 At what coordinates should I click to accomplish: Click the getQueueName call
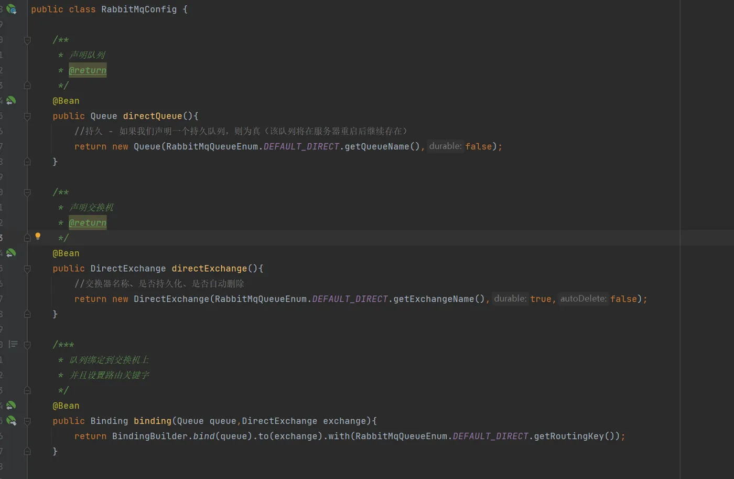tap(377, 146)
